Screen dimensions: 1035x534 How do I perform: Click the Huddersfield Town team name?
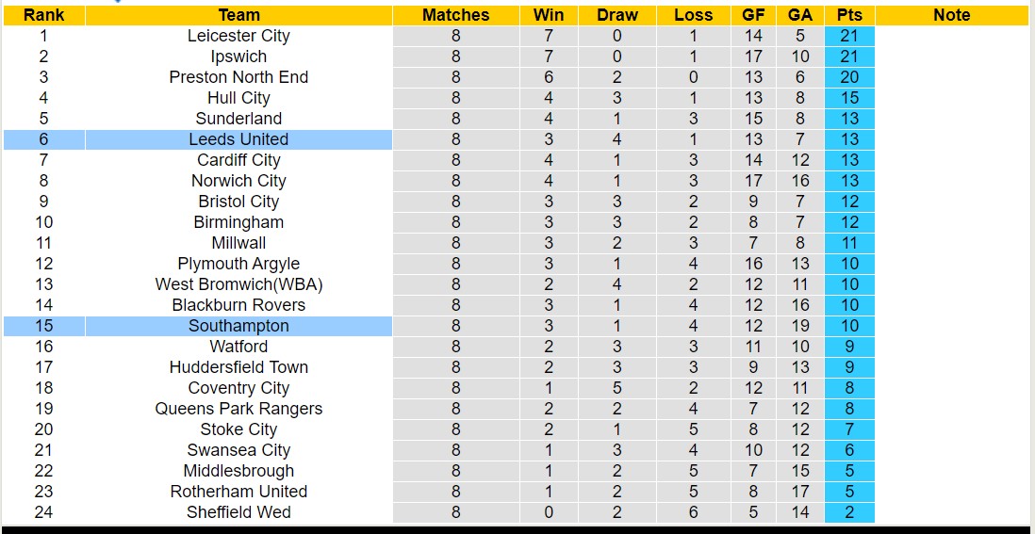pos(238,367)
